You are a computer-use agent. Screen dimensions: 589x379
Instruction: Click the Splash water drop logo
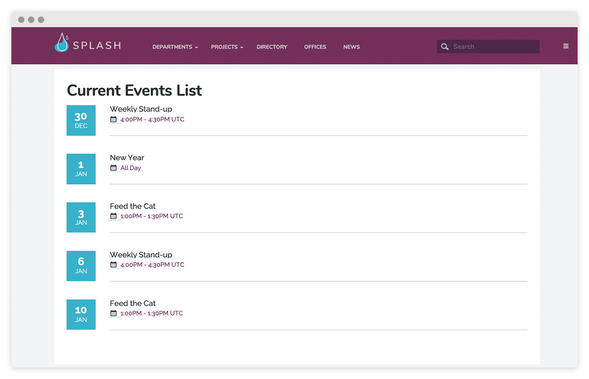click(62, 43)
